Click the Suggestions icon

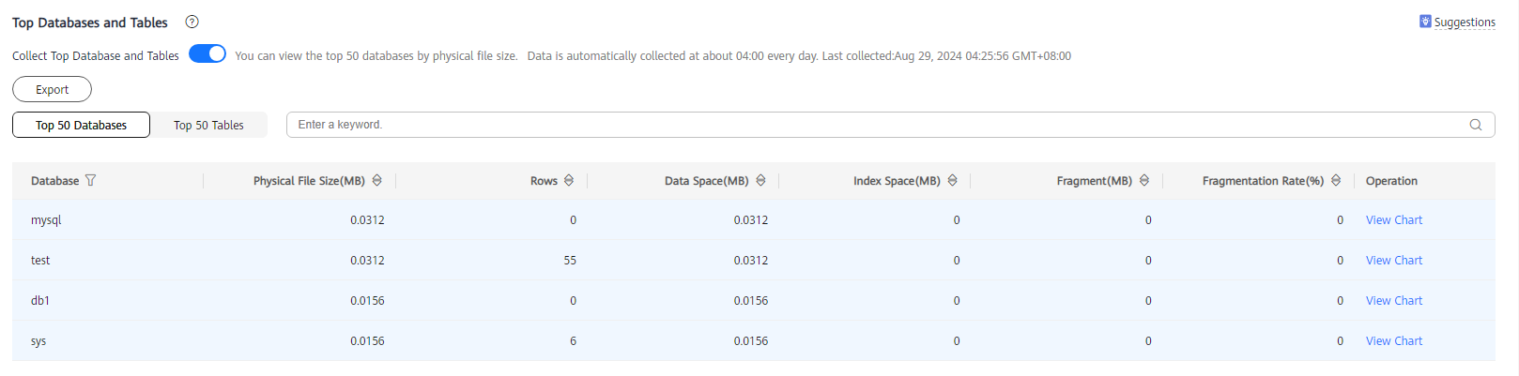[1425, 22]
